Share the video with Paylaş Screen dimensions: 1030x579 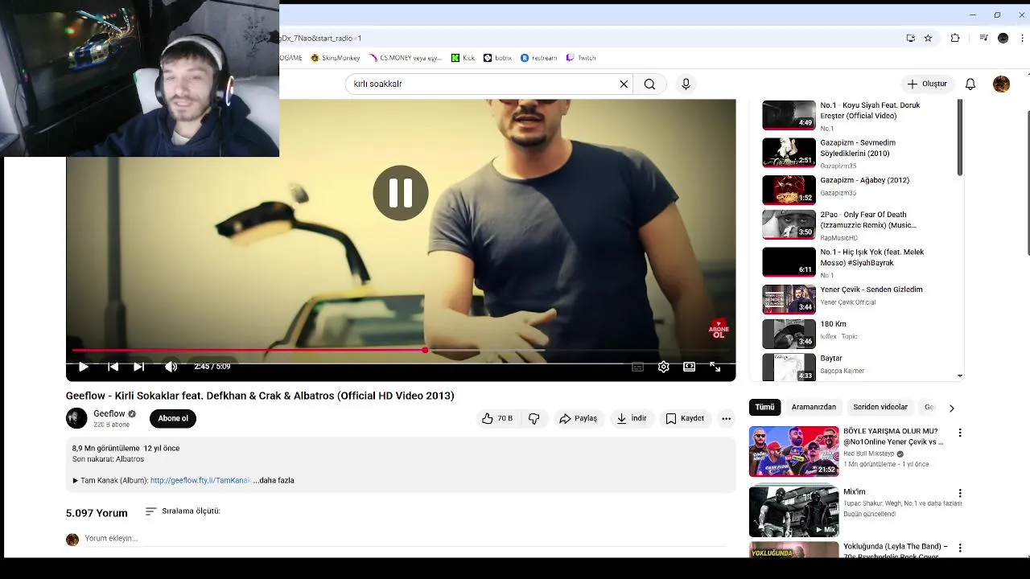(579, 418)
